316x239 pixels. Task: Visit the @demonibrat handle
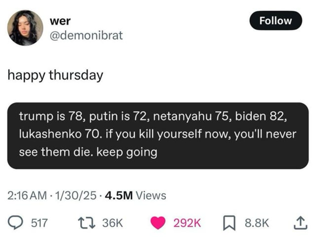pos(86,35)
